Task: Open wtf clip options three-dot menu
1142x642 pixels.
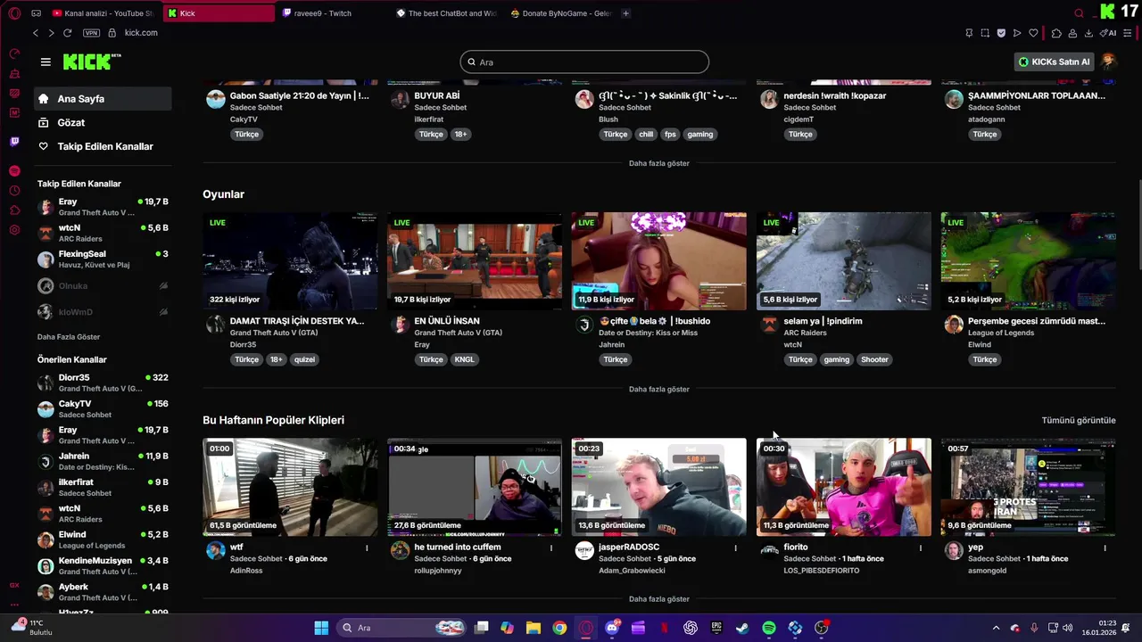Action: pyautogui.click(x=367, y=547)
